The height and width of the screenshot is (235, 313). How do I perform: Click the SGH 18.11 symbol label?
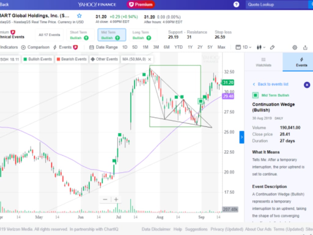point(9,59)
